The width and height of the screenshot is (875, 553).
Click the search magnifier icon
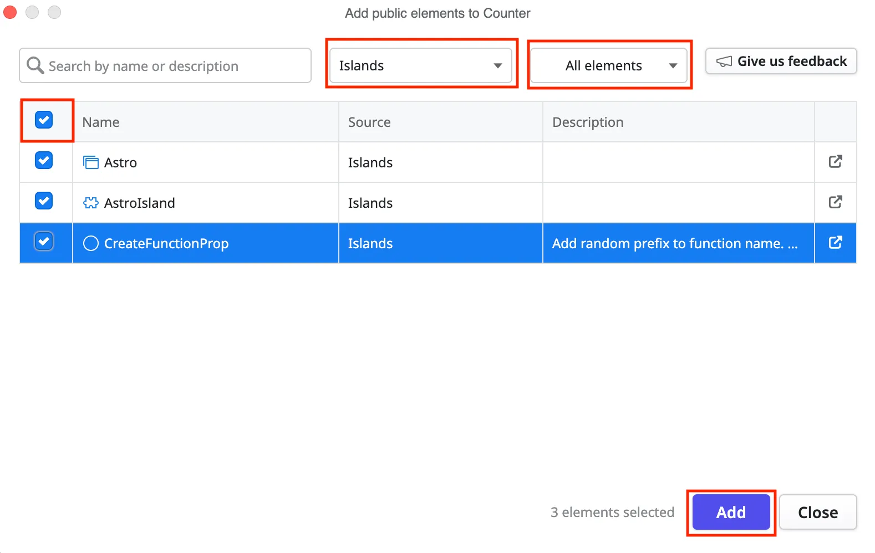35,65
